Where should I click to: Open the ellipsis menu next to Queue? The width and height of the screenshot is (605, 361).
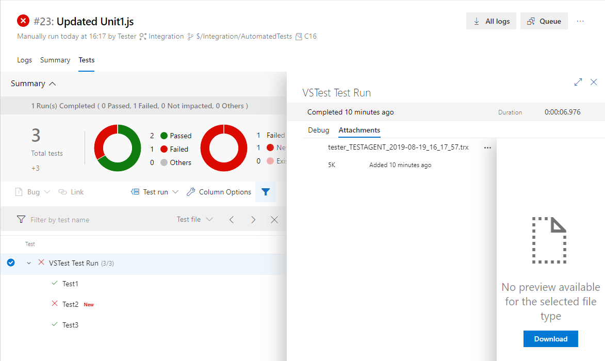click(x=580, y=21)
